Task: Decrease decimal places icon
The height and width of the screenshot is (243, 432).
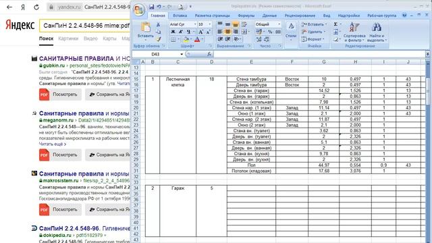Action: [x=266, y=39]
